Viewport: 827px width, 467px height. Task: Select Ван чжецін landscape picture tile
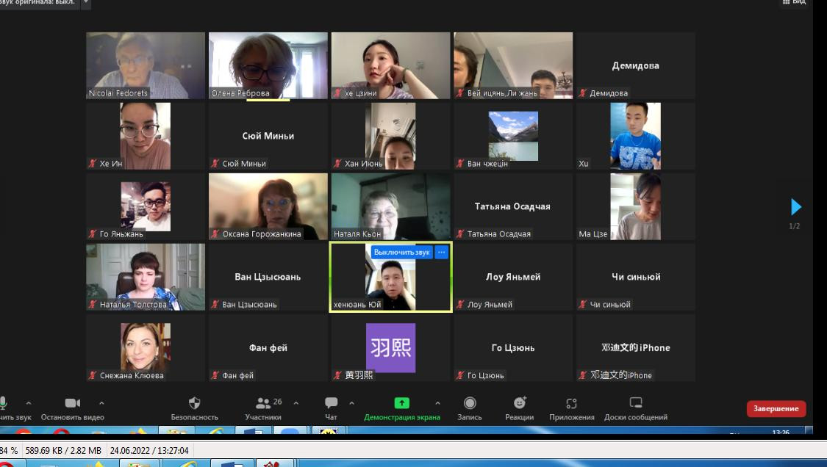513,136
